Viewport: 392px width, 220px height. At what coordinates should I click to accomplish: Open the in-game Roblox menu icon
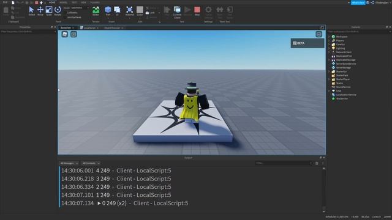click(x=65, y=34)
